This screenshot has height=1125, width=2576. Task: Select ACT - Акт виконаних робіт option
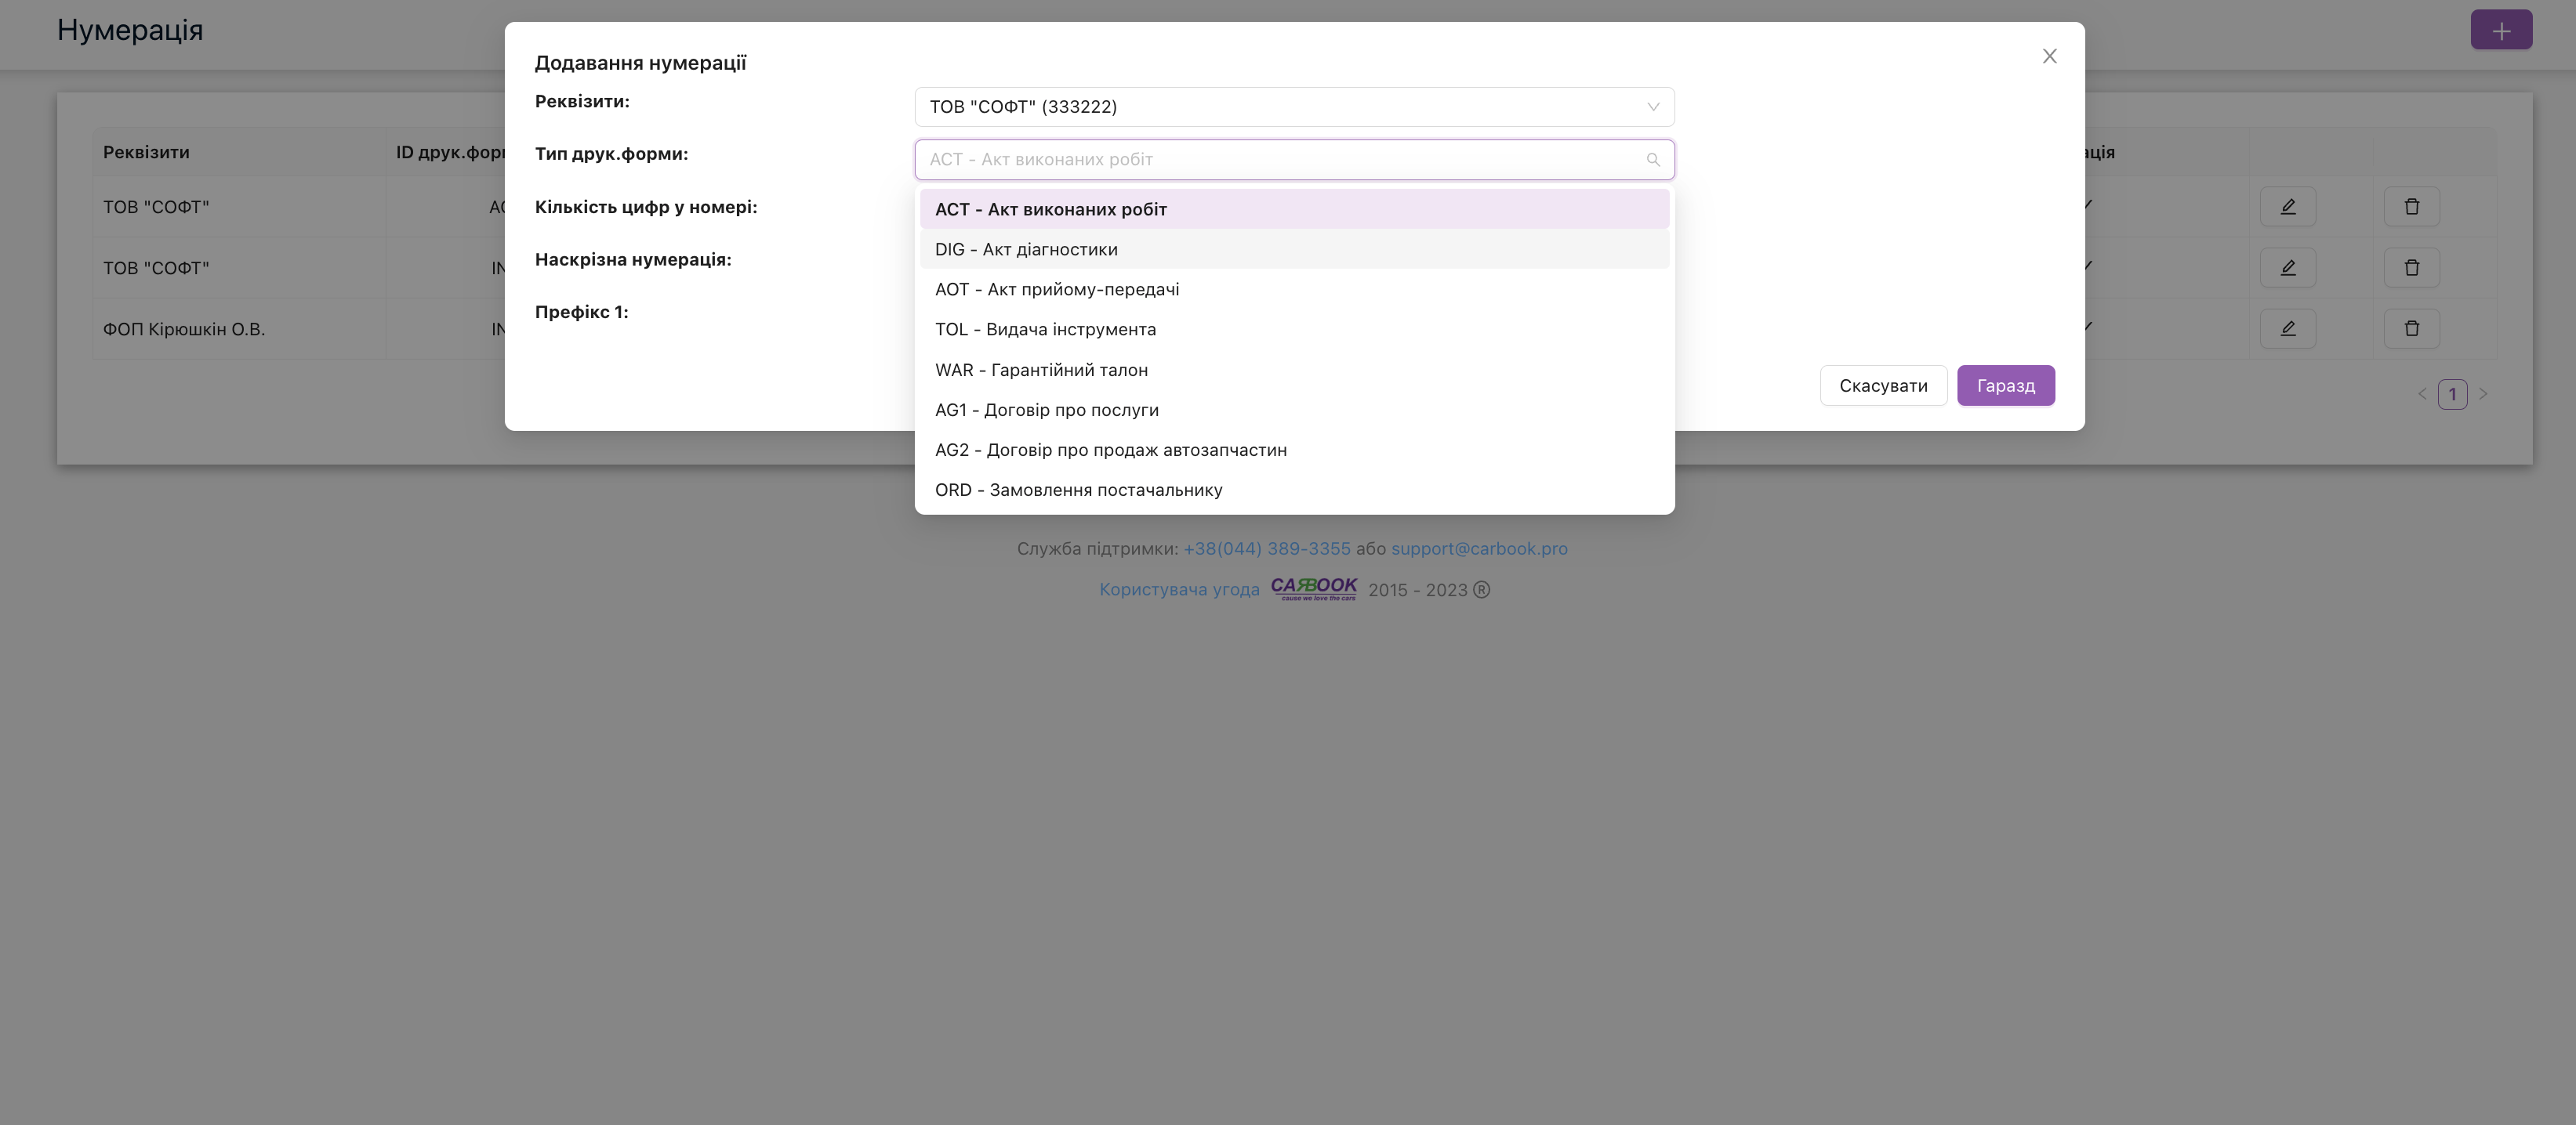[x=1050, y=210]
